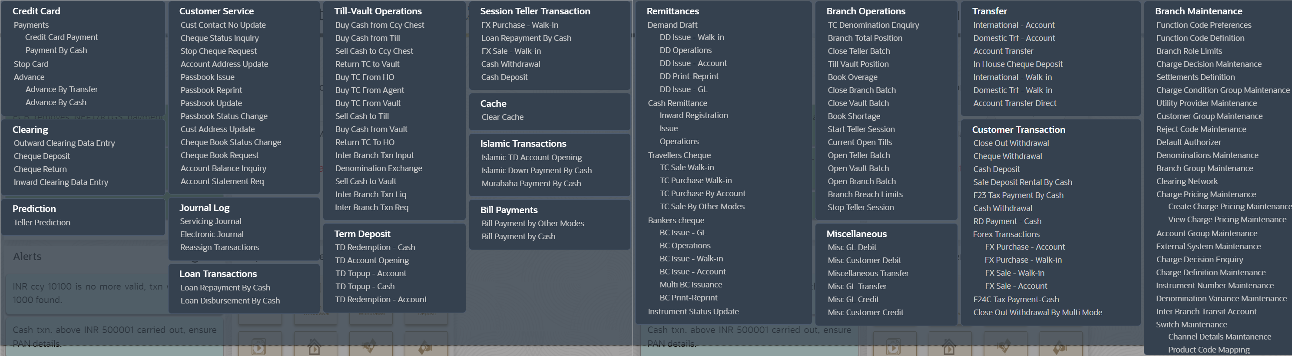
Task: Open Product Code Mapping
Action: 1208,350
